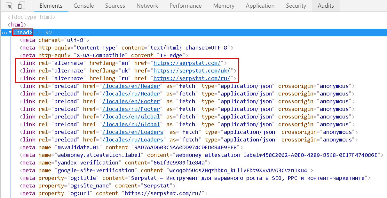The image size is (387, 198).
Task: Select the google-site-verification meta row
Action: 166,170
